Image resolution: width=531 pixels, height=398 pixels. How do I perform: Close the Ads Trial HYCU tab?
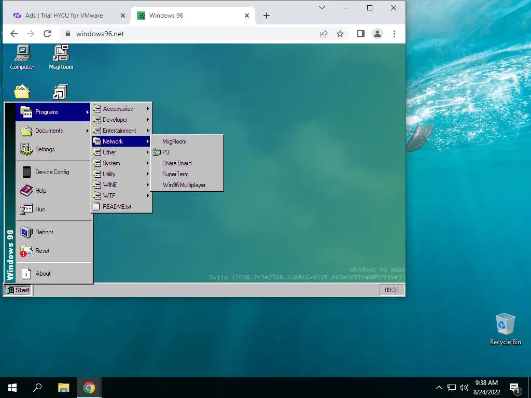pos(123,16)
